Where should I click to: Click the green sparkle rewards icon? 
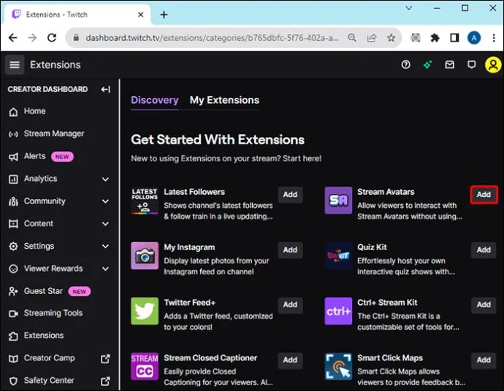tap(427, 65)
